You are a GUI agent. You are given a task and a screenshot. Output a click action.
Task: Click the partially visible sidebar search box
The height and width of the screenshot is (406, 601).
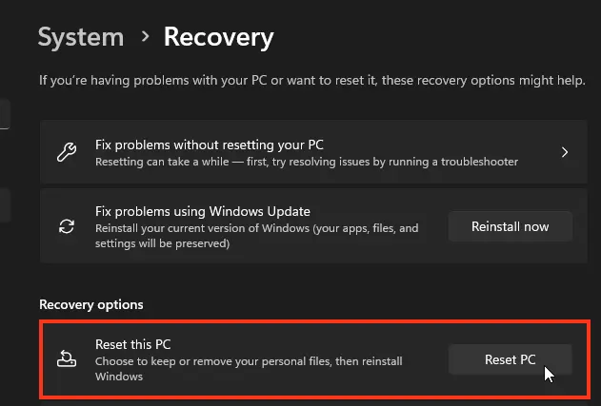pyautogui.click(x=4, y=115)
